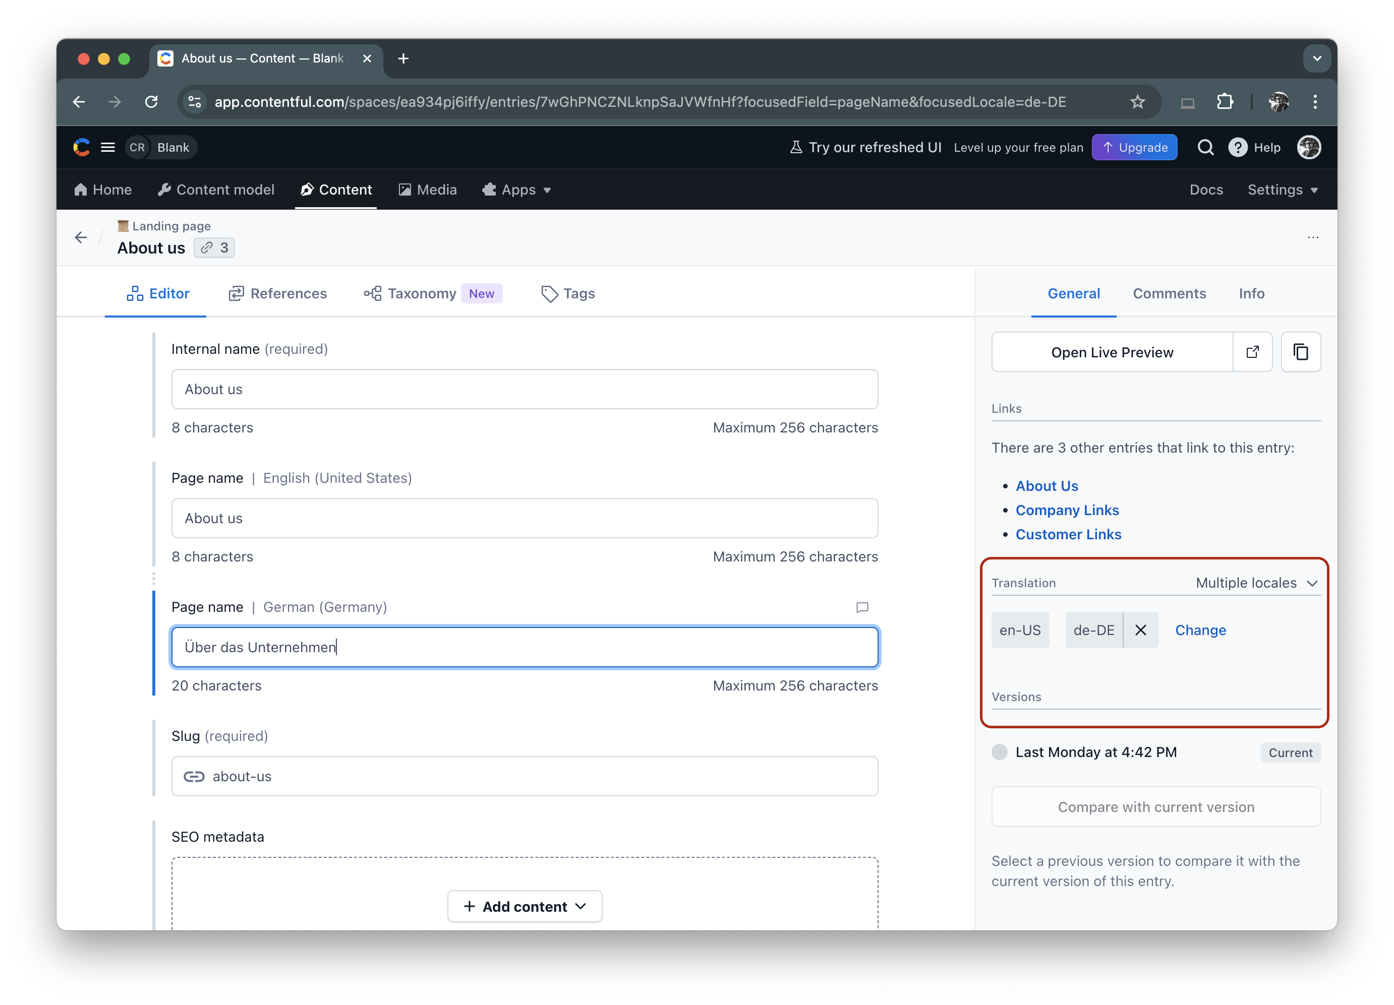
Task: Bookmark the page with star icon
Action: click(1137, 101)
